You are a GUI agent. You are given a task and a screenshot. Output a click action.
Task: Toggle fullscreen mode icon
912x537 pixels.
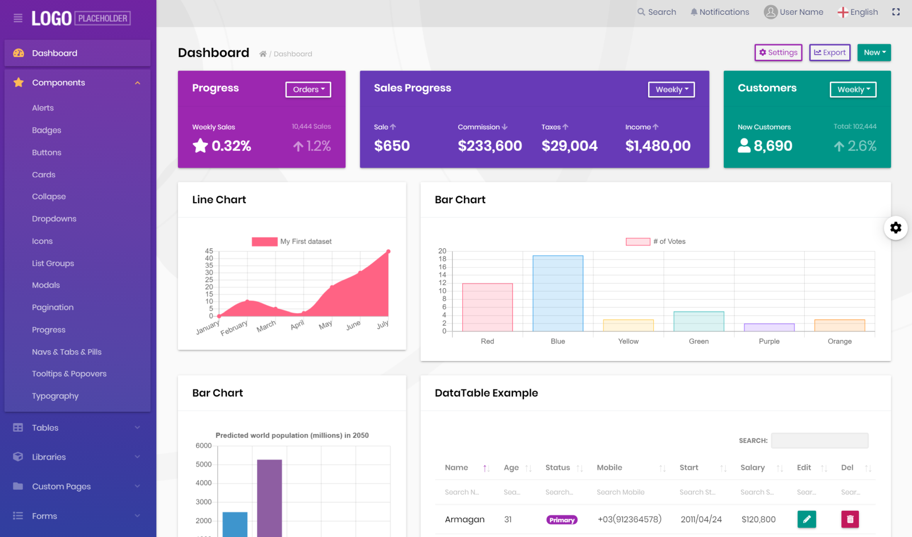coord(895,12)
